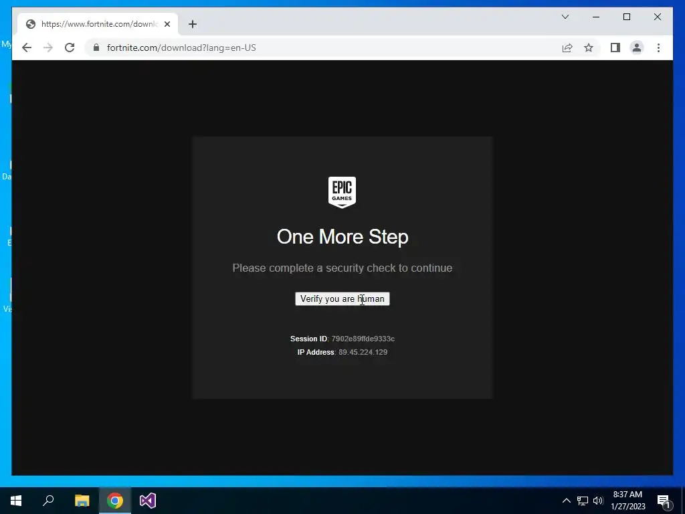Close the fortnite.com tab

[x=167, y=24]
